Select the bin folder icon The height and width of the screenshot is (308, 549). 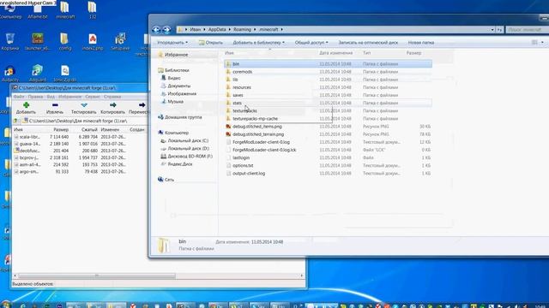(228, 64)
